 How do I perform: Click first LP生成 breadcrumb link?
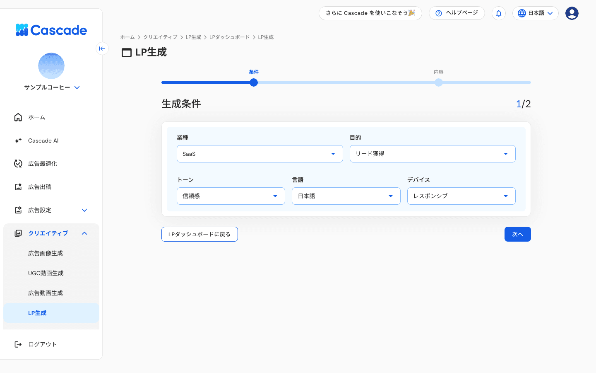[x=193, y=37]
